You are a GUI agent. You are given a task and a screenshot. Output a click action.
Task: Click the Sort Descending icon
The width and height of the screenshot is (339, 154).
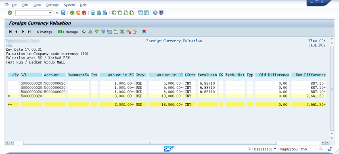pos(96,32)
